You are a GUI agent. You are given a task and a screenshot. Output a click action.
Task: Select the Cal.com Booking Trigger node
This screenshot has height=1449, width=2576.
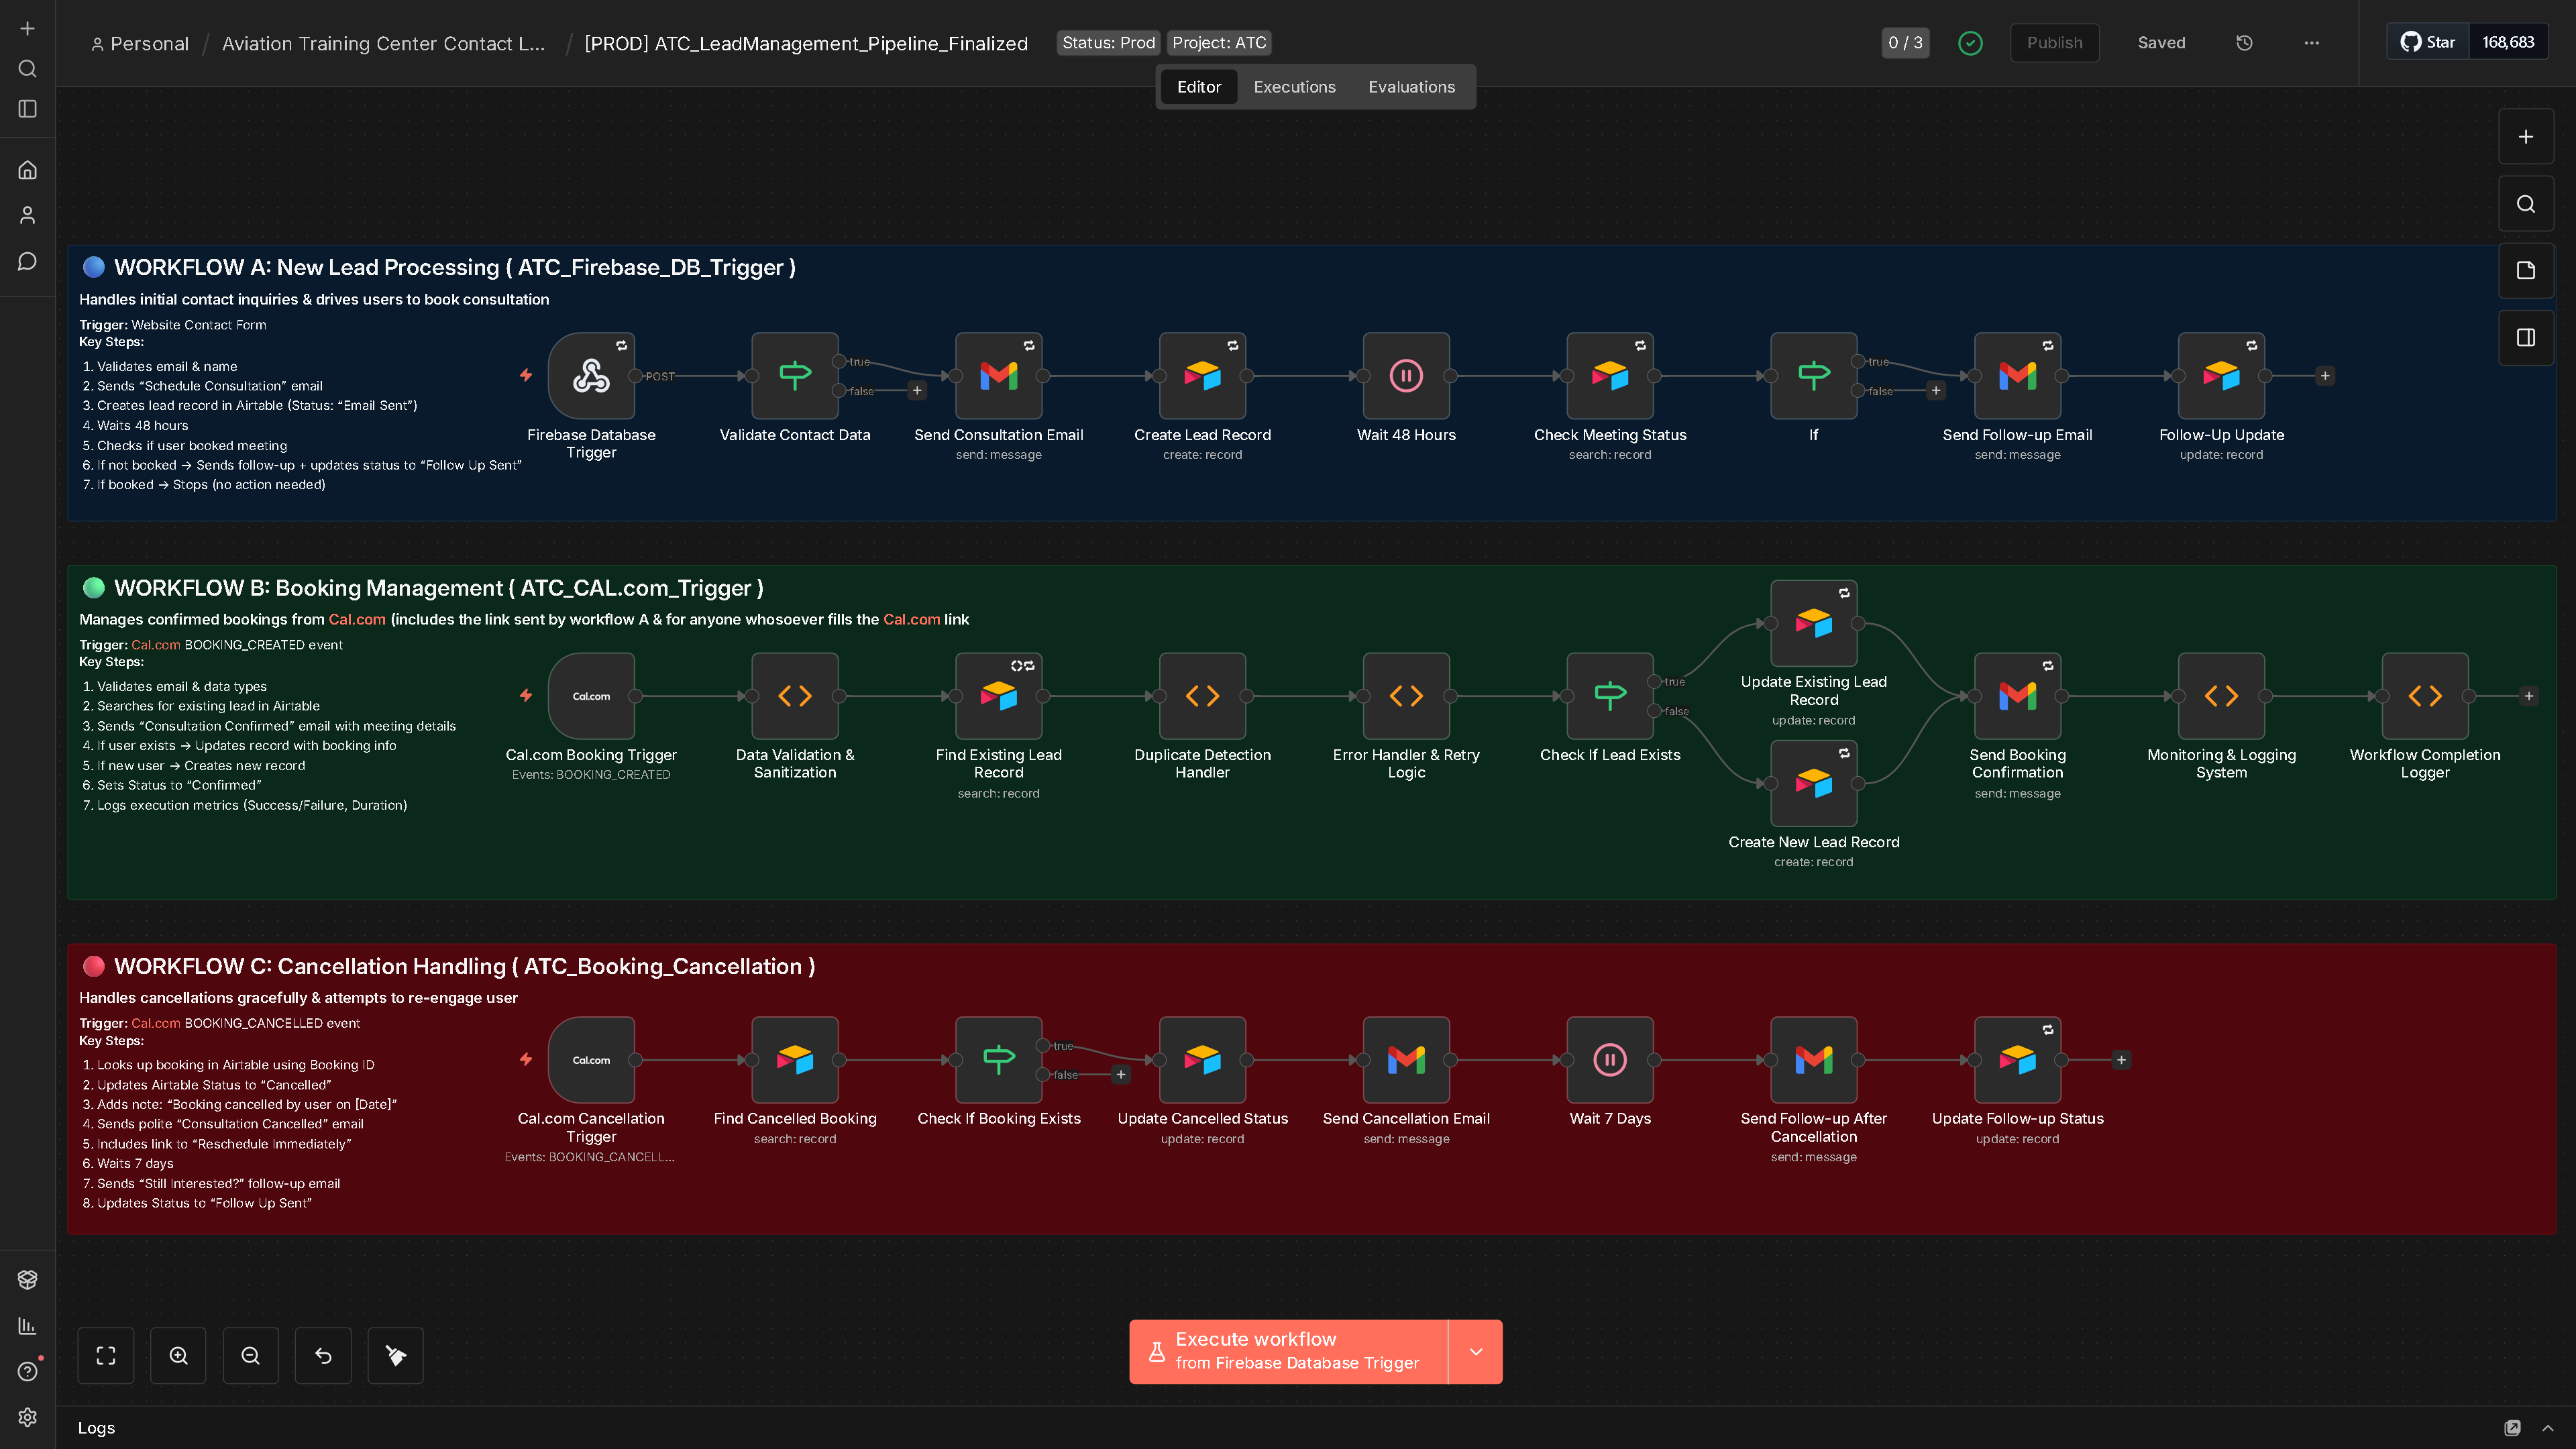[x=591, y=696]
